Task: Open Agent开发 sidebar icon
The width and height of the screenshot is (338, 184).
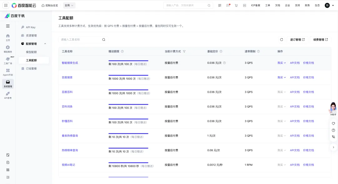Action: [8, 72]
